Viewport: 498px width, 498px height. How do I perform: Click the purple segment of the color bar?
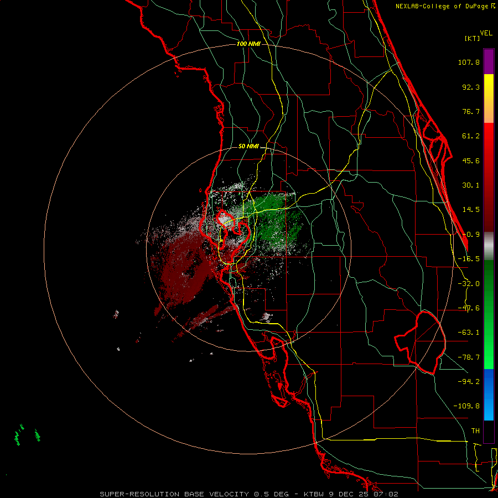(x=489, y=61)
